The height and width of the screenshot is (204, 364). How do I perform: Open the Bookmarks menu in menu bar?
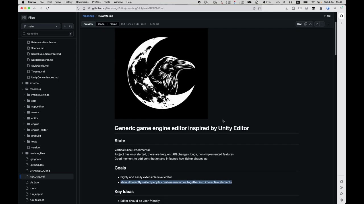point(82,2)
